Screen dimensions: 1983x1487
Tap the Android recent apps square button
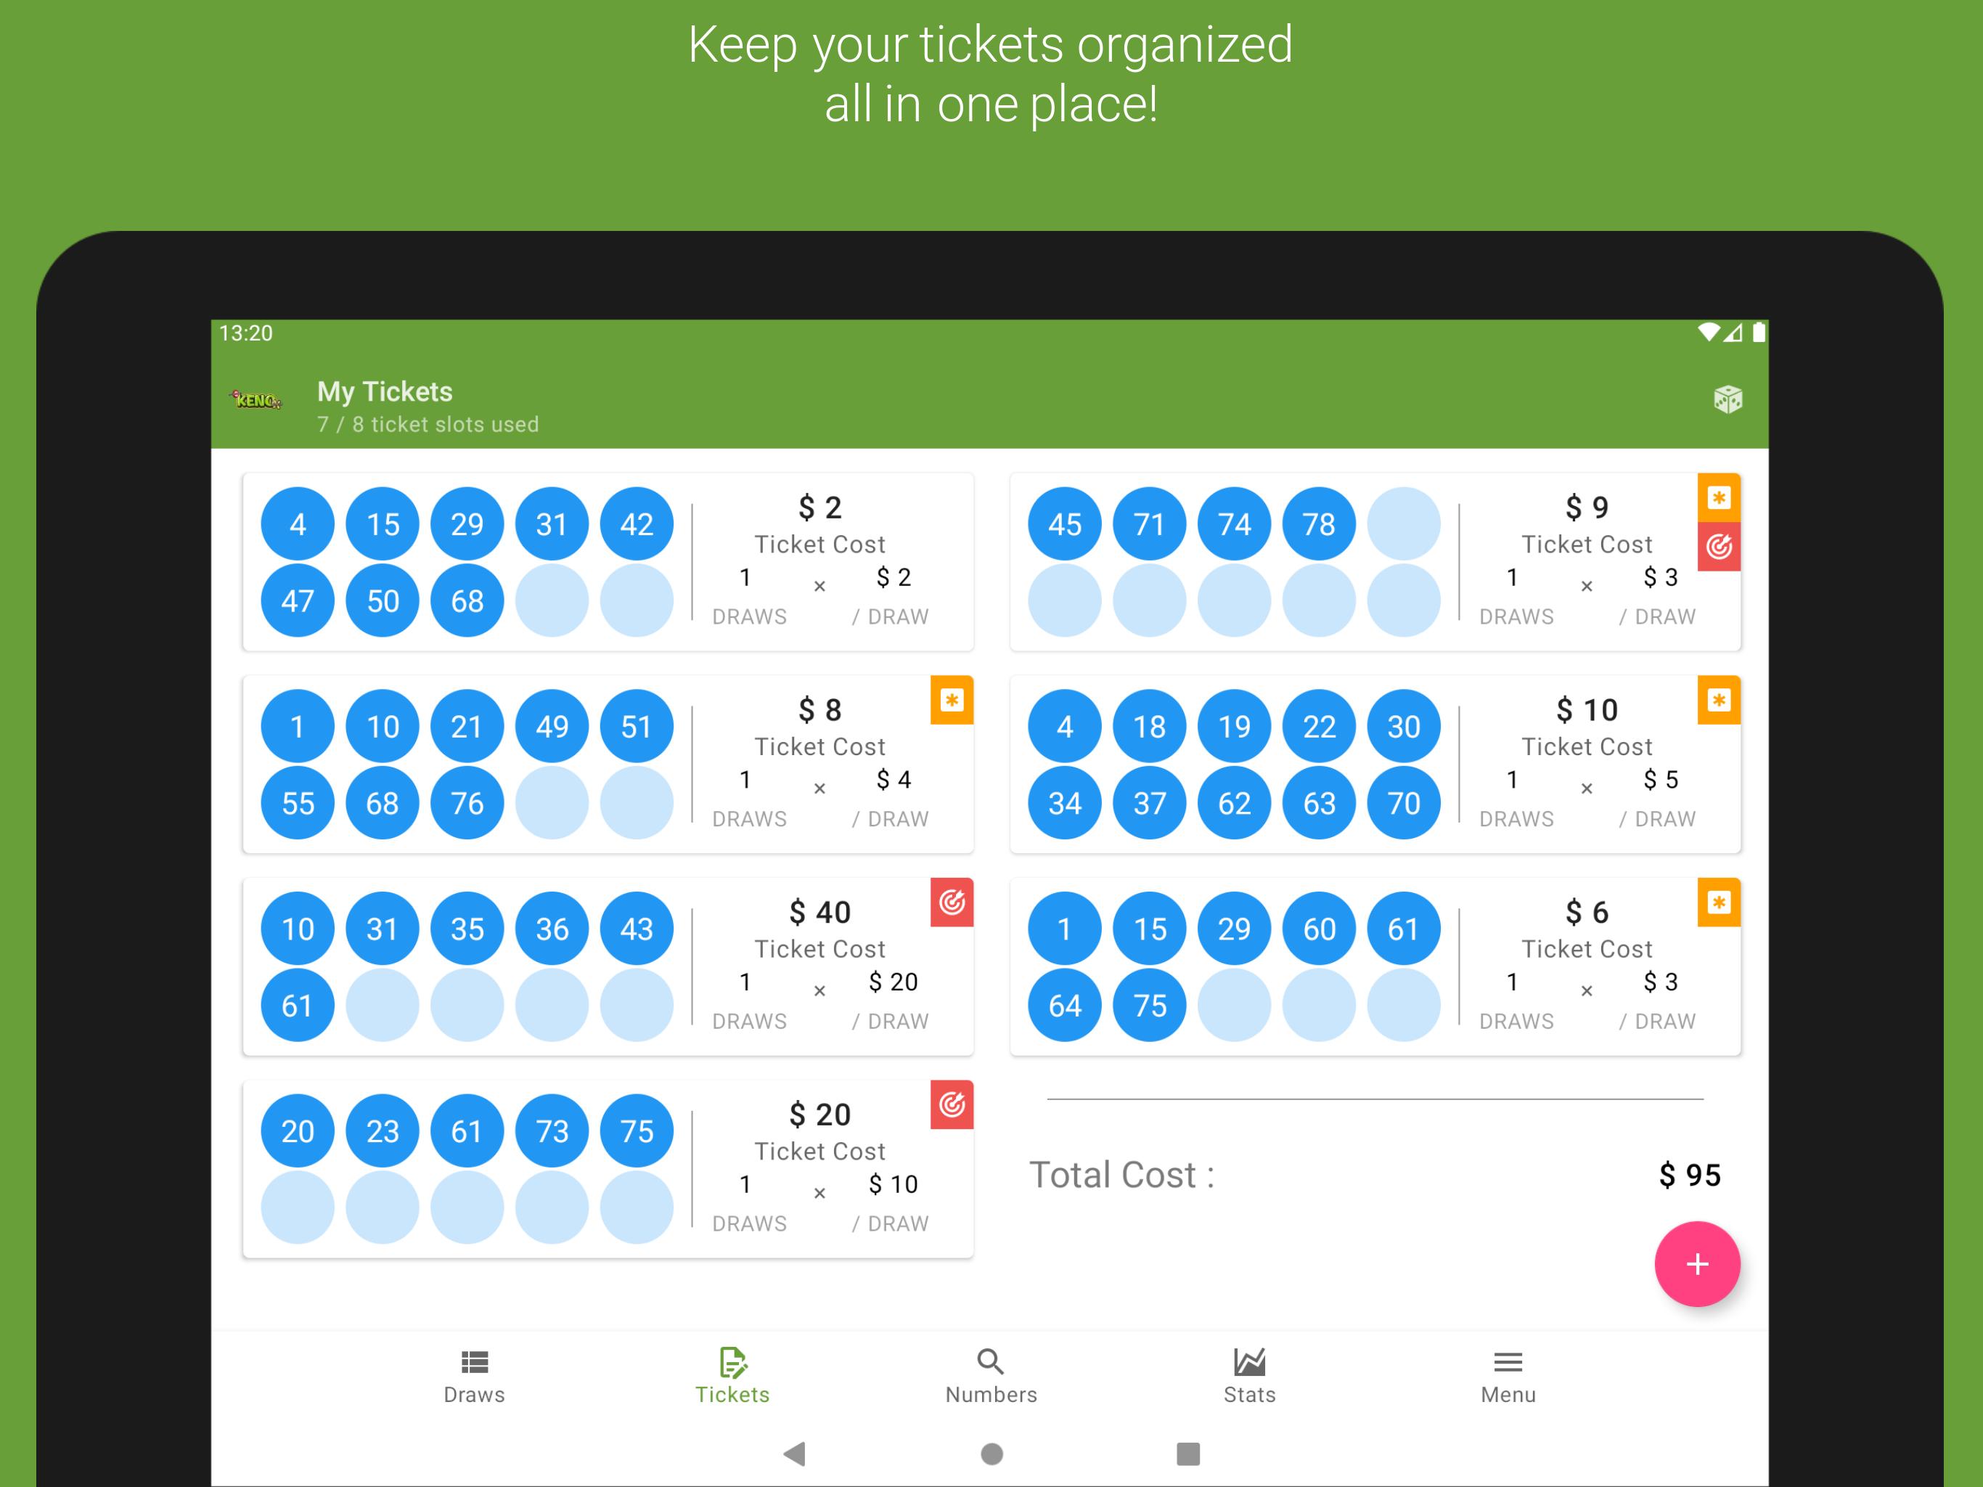1187,1453
